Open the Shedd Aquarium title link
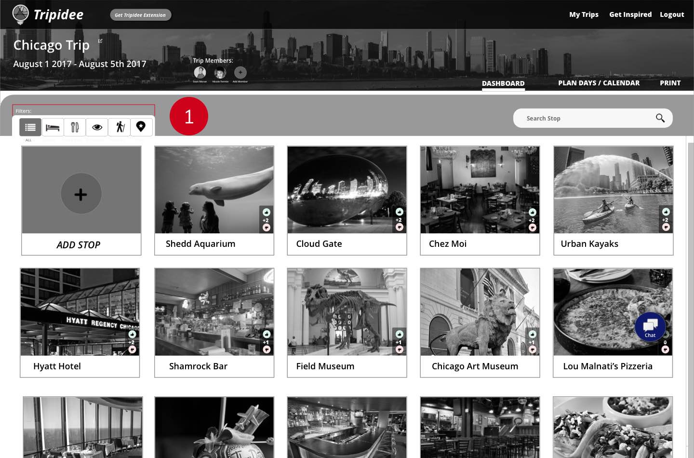This screenshot has height=458, width=694. coord(200,244)
